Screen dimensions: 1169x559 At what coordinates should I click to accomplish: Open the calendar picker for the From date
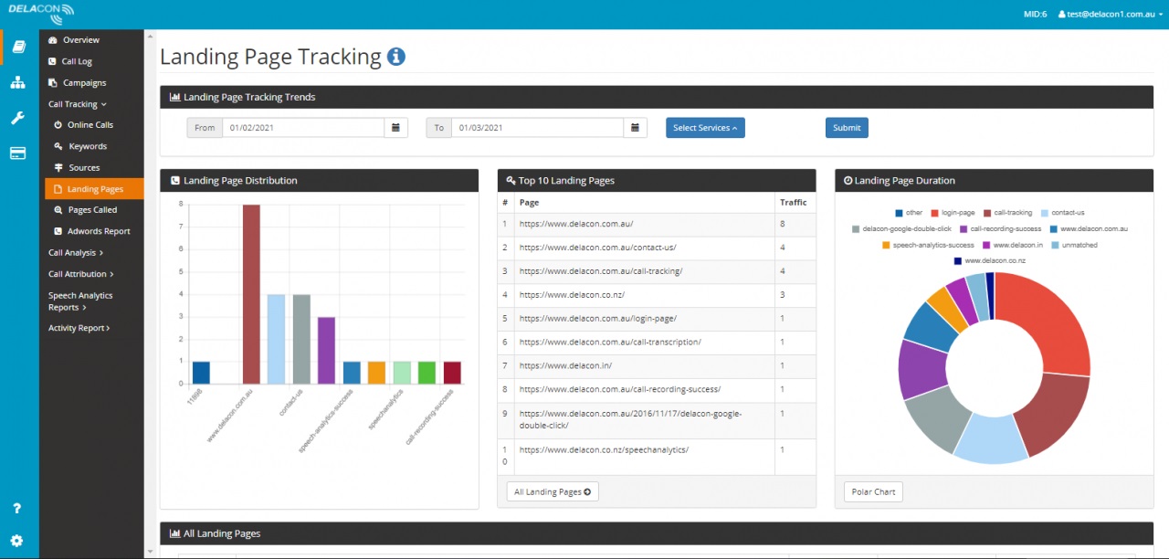click(395, 128)
